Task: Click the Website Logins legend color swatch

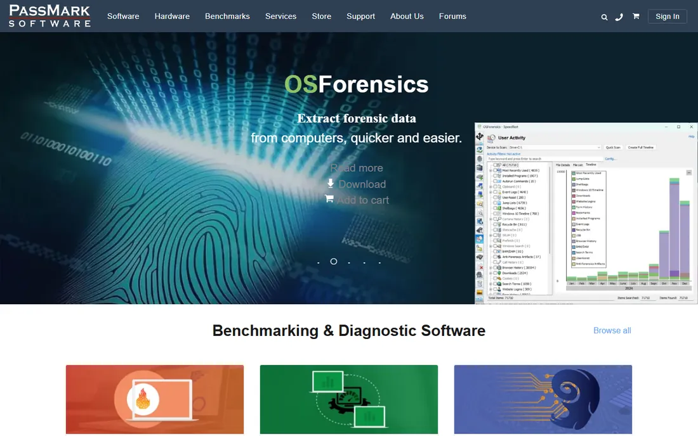Action: 574,202
